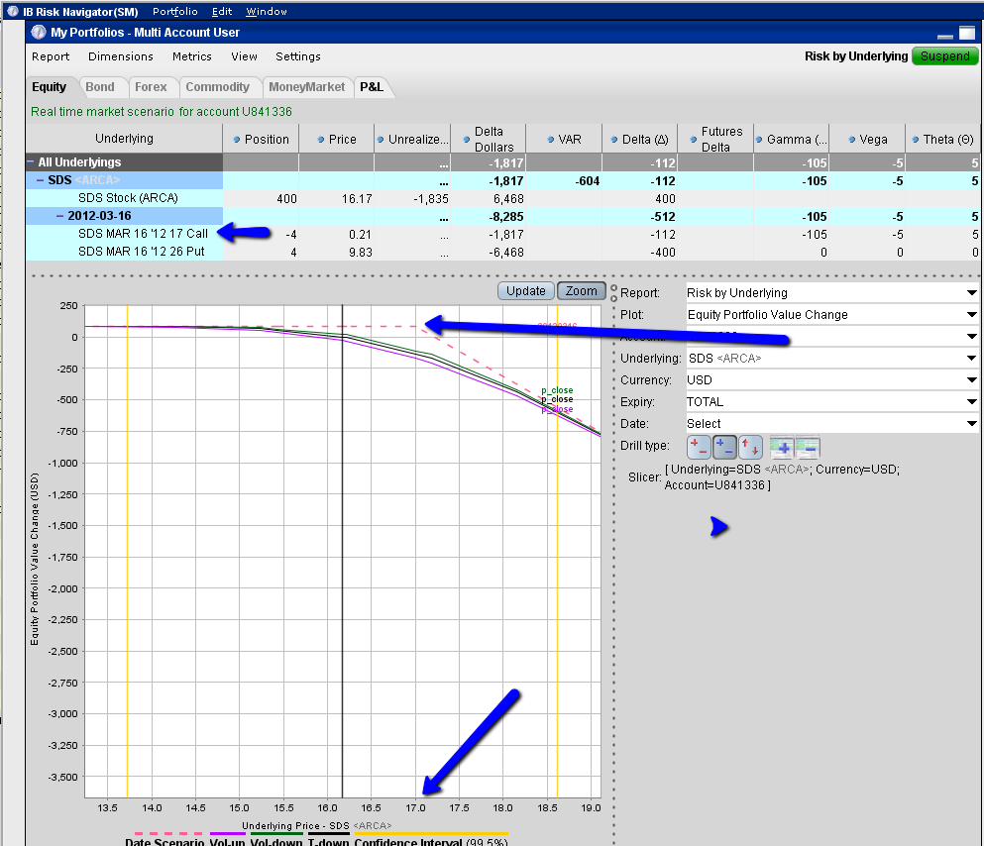The image size is (984, 846).
Task: Click the green Suspend button
Action: (945, 55)
